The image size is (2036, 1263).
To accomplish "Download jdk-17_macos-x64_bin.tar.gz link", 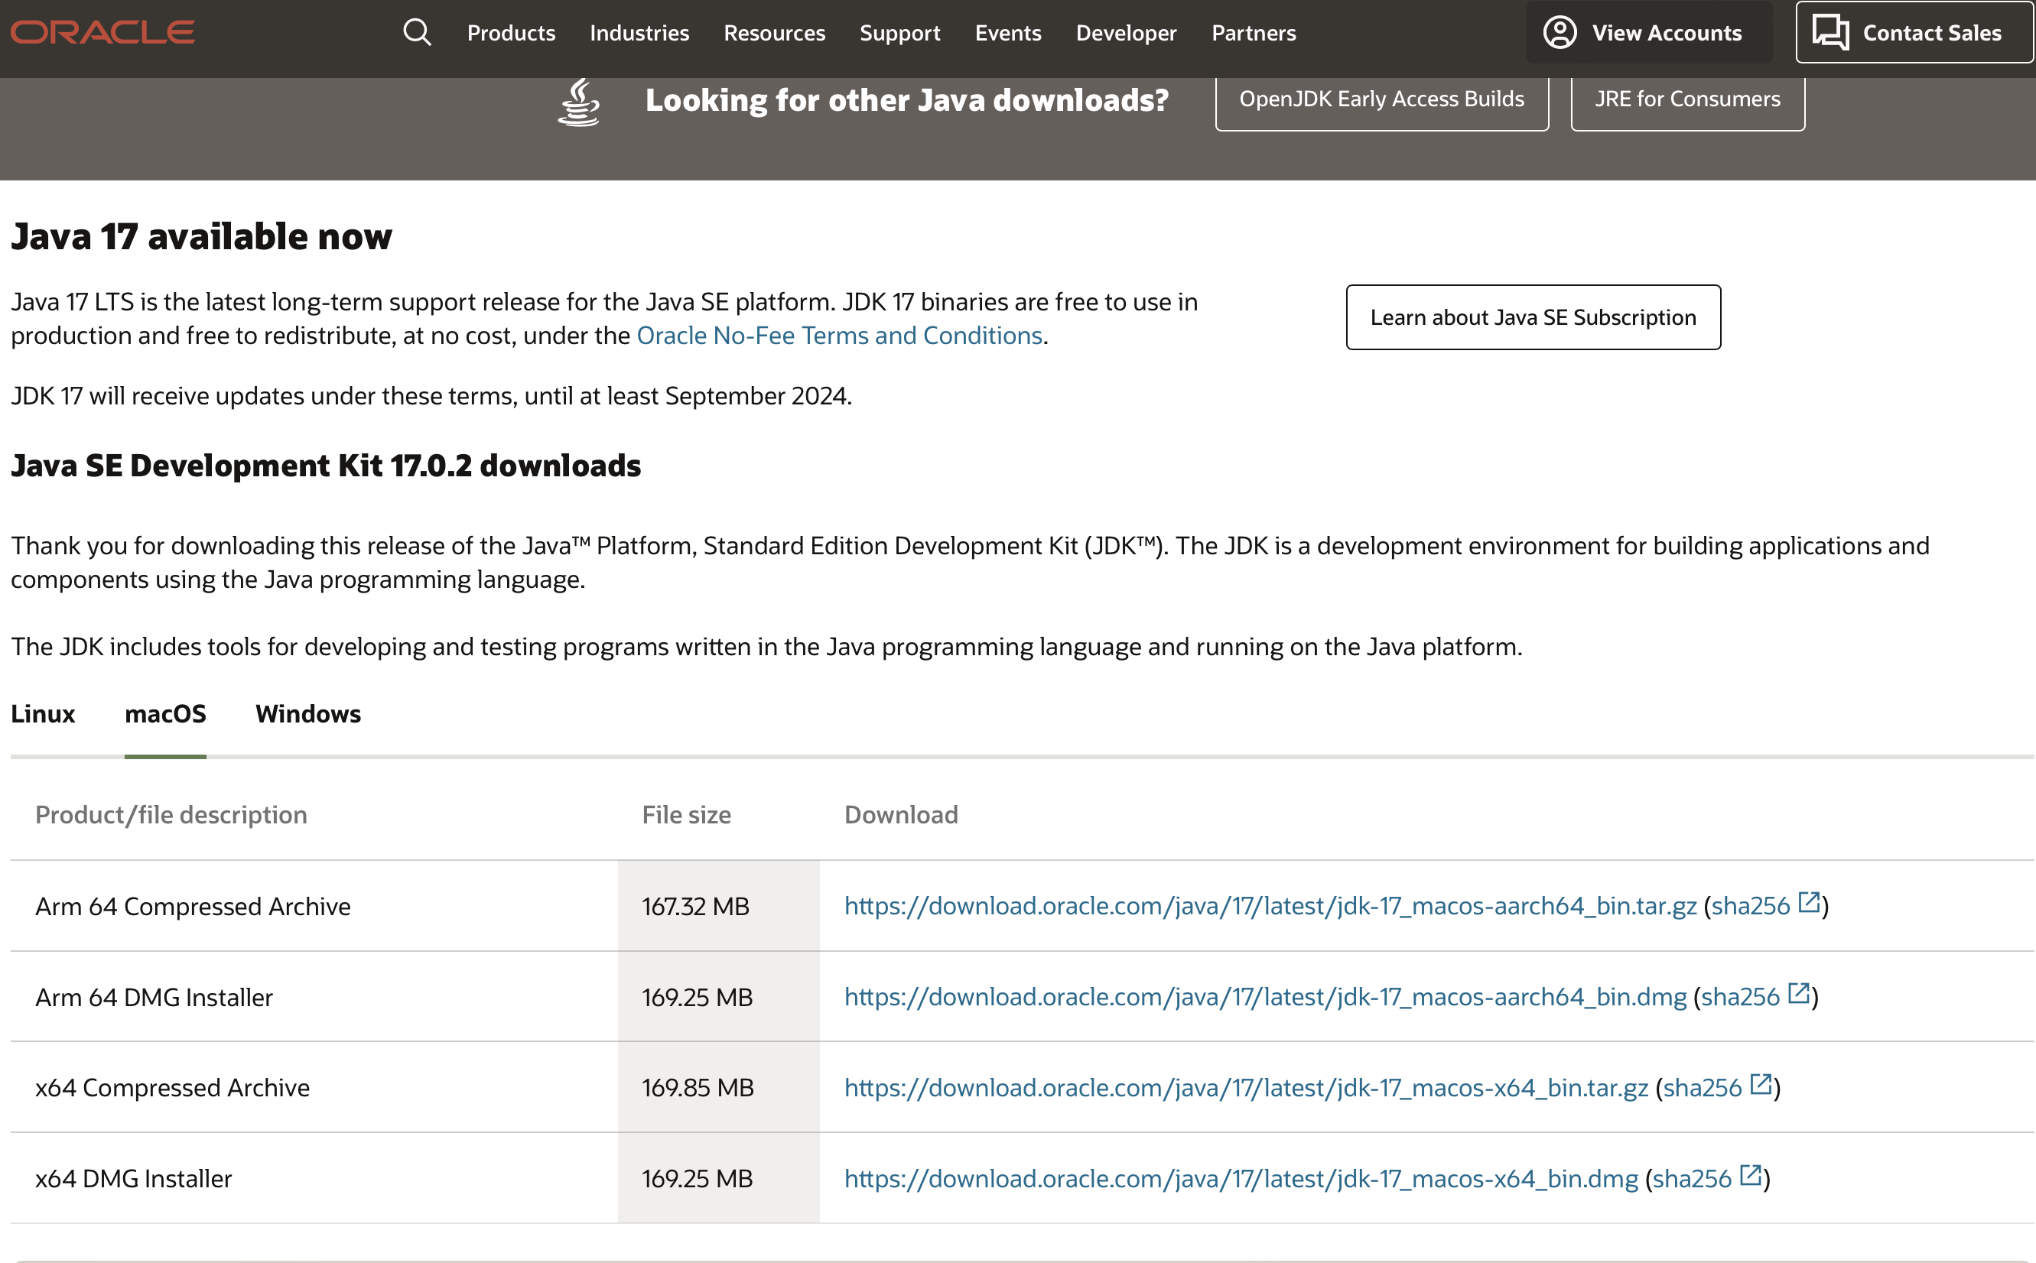I will 1247,1089.
